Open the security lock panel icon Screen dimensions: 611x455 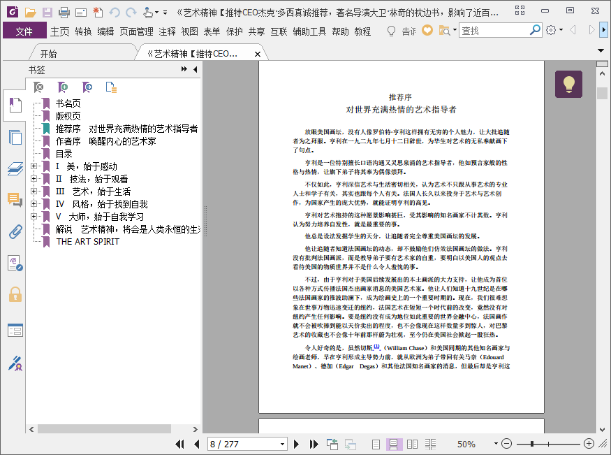[x=15, y=295]
